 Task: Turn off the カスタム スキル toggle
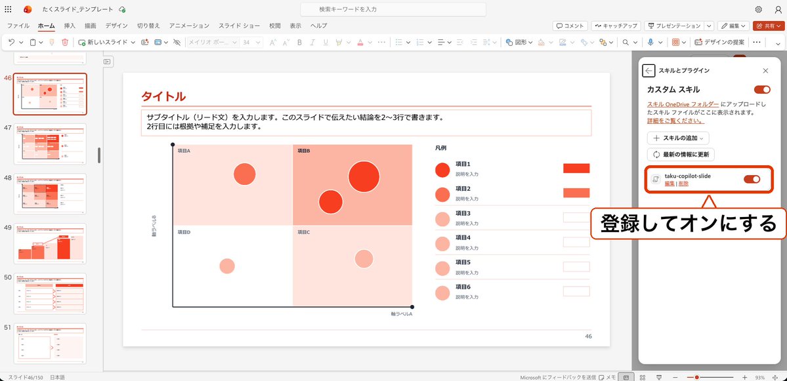coord(762,90)
